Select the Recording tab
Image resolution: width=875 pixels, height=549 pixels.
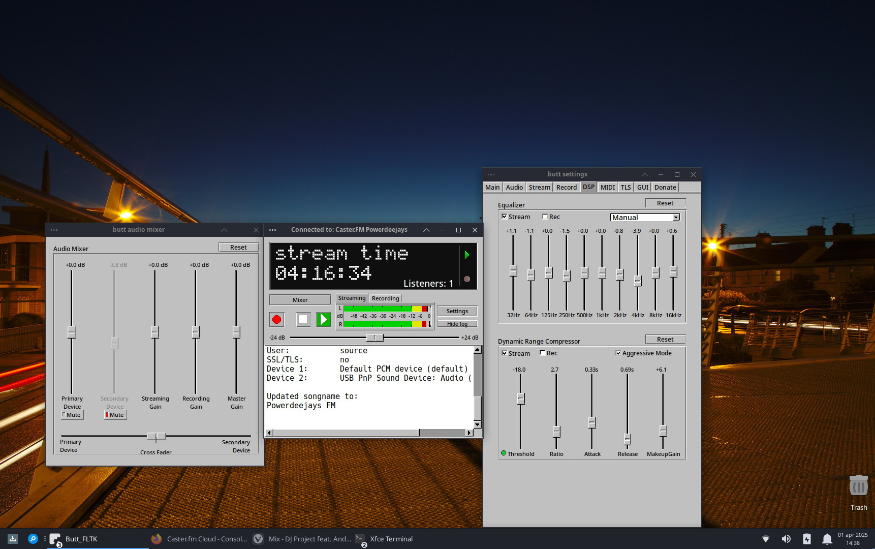tap(385, 298)
